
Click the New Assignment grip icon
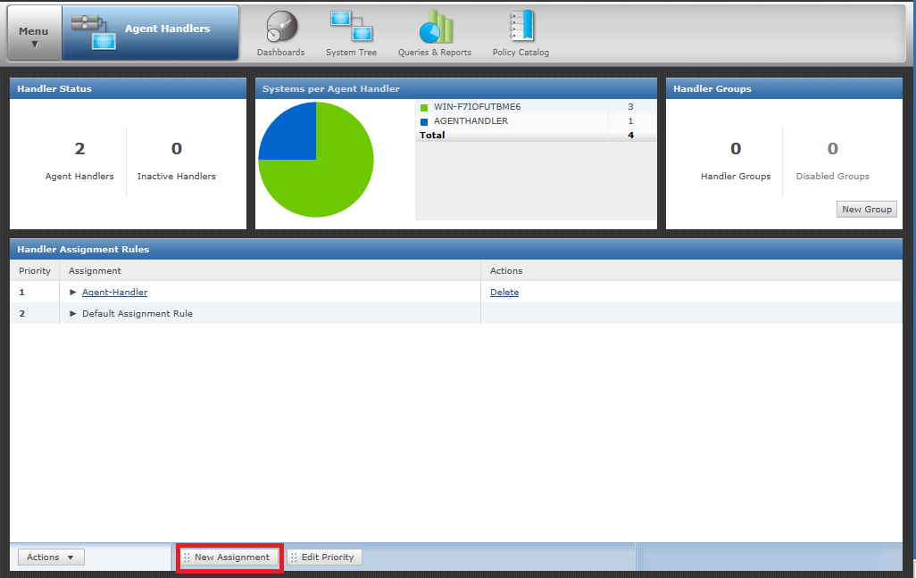pyautogui.click(x=188, y=557)
